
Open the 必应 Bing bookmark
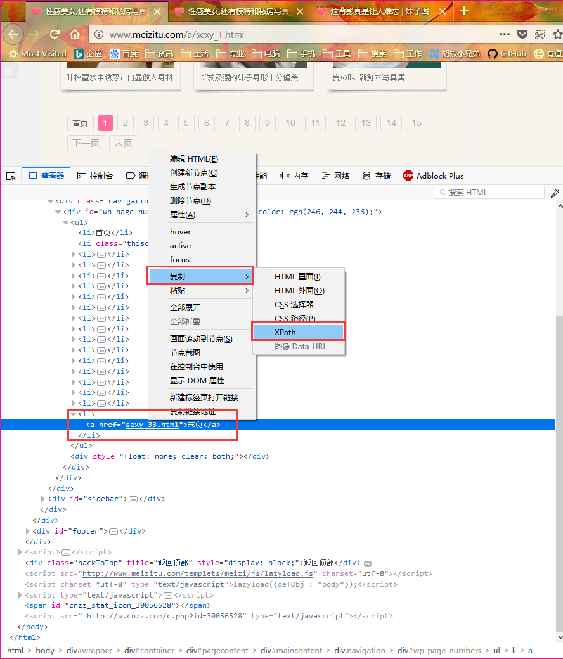point(88,54)
